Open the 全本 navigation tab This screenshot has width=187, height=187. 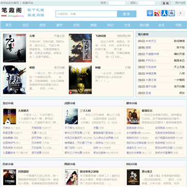[x=162, y=25]
